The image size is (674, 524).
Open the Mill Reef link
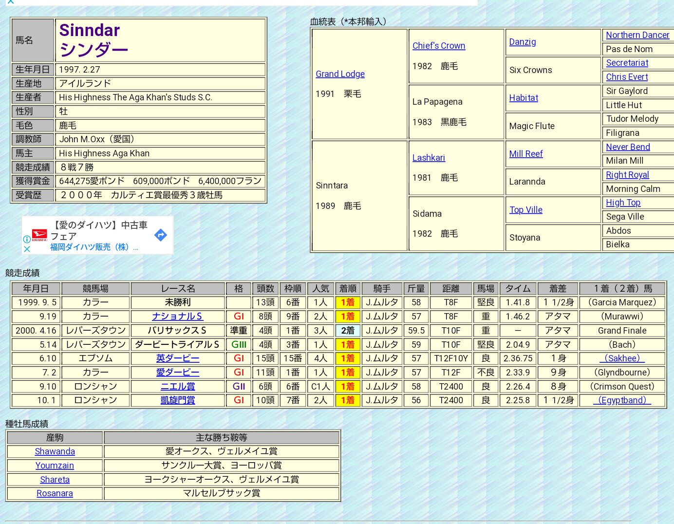click(525, 154)
